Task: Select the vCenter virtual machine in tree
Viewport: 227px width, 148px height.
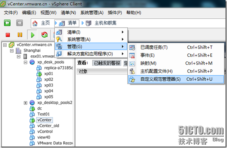Action: tap(44, 120)
